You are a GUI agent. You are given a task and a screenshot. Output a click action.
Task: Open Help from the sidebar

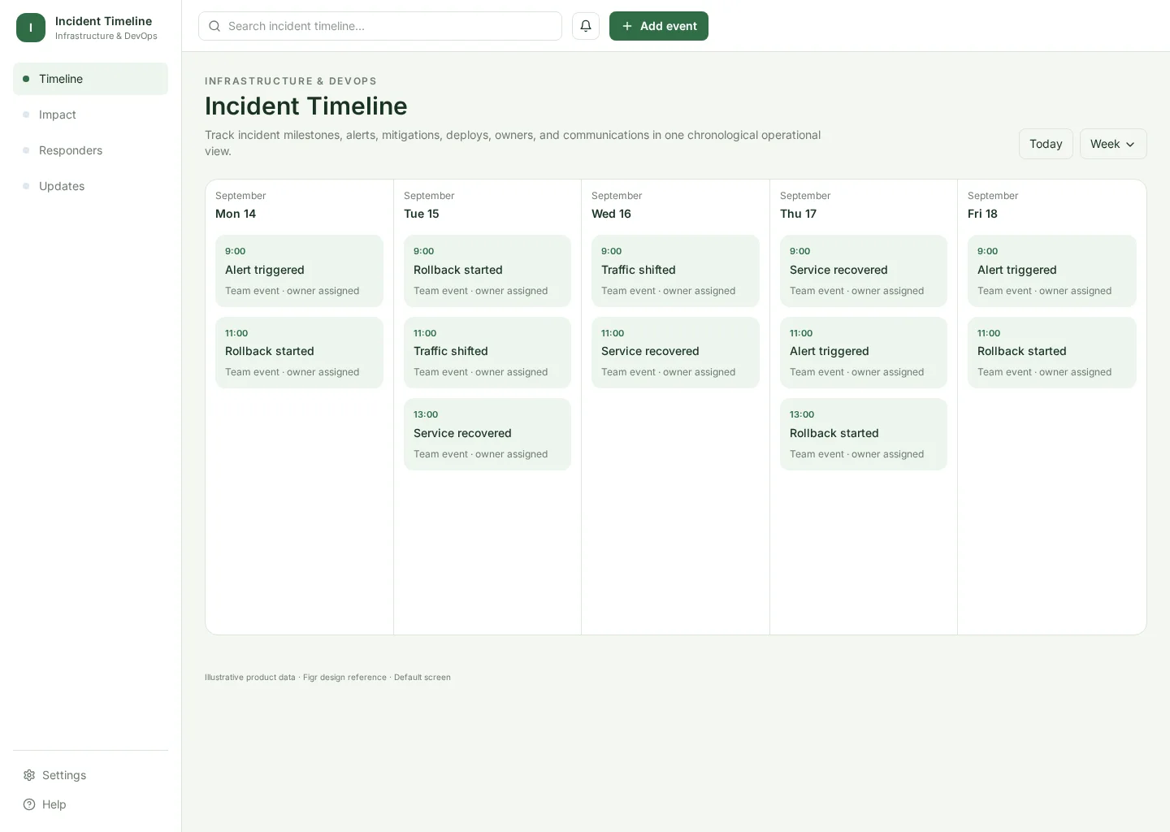click(90, 804)
